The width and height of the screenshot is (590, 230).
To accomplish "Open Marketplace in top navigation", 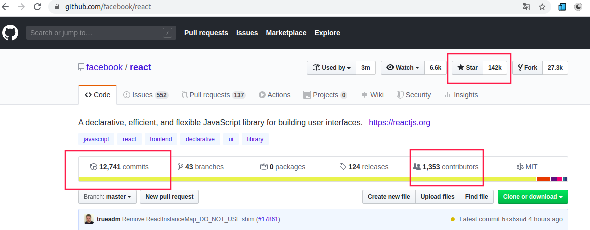I will click(286, 33).
